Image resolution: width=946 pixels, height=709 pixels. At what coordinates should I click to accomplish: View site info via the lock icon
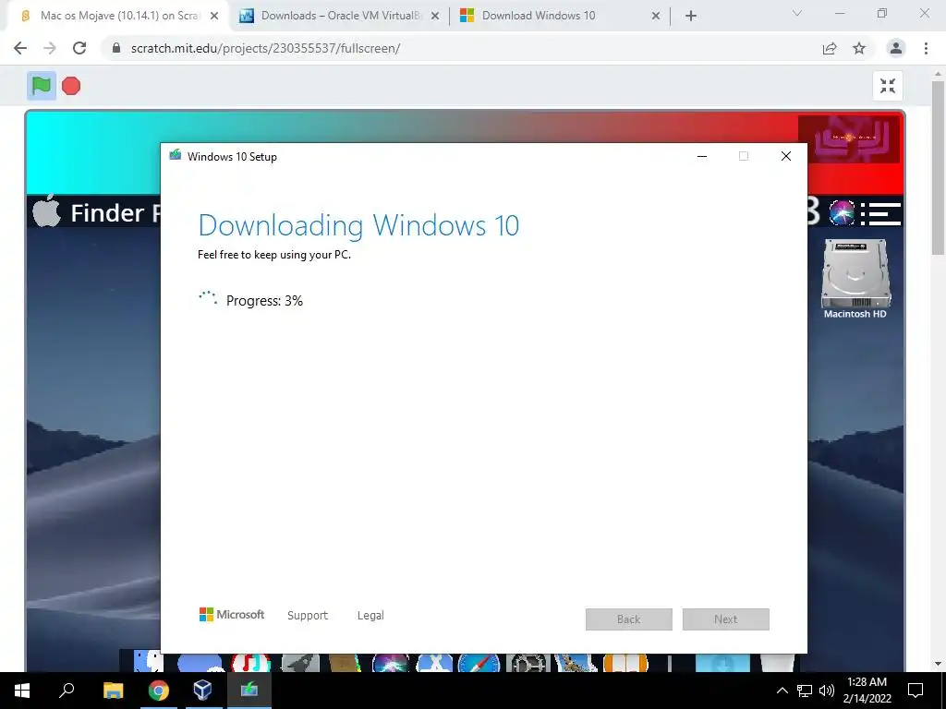pos(116,48)
